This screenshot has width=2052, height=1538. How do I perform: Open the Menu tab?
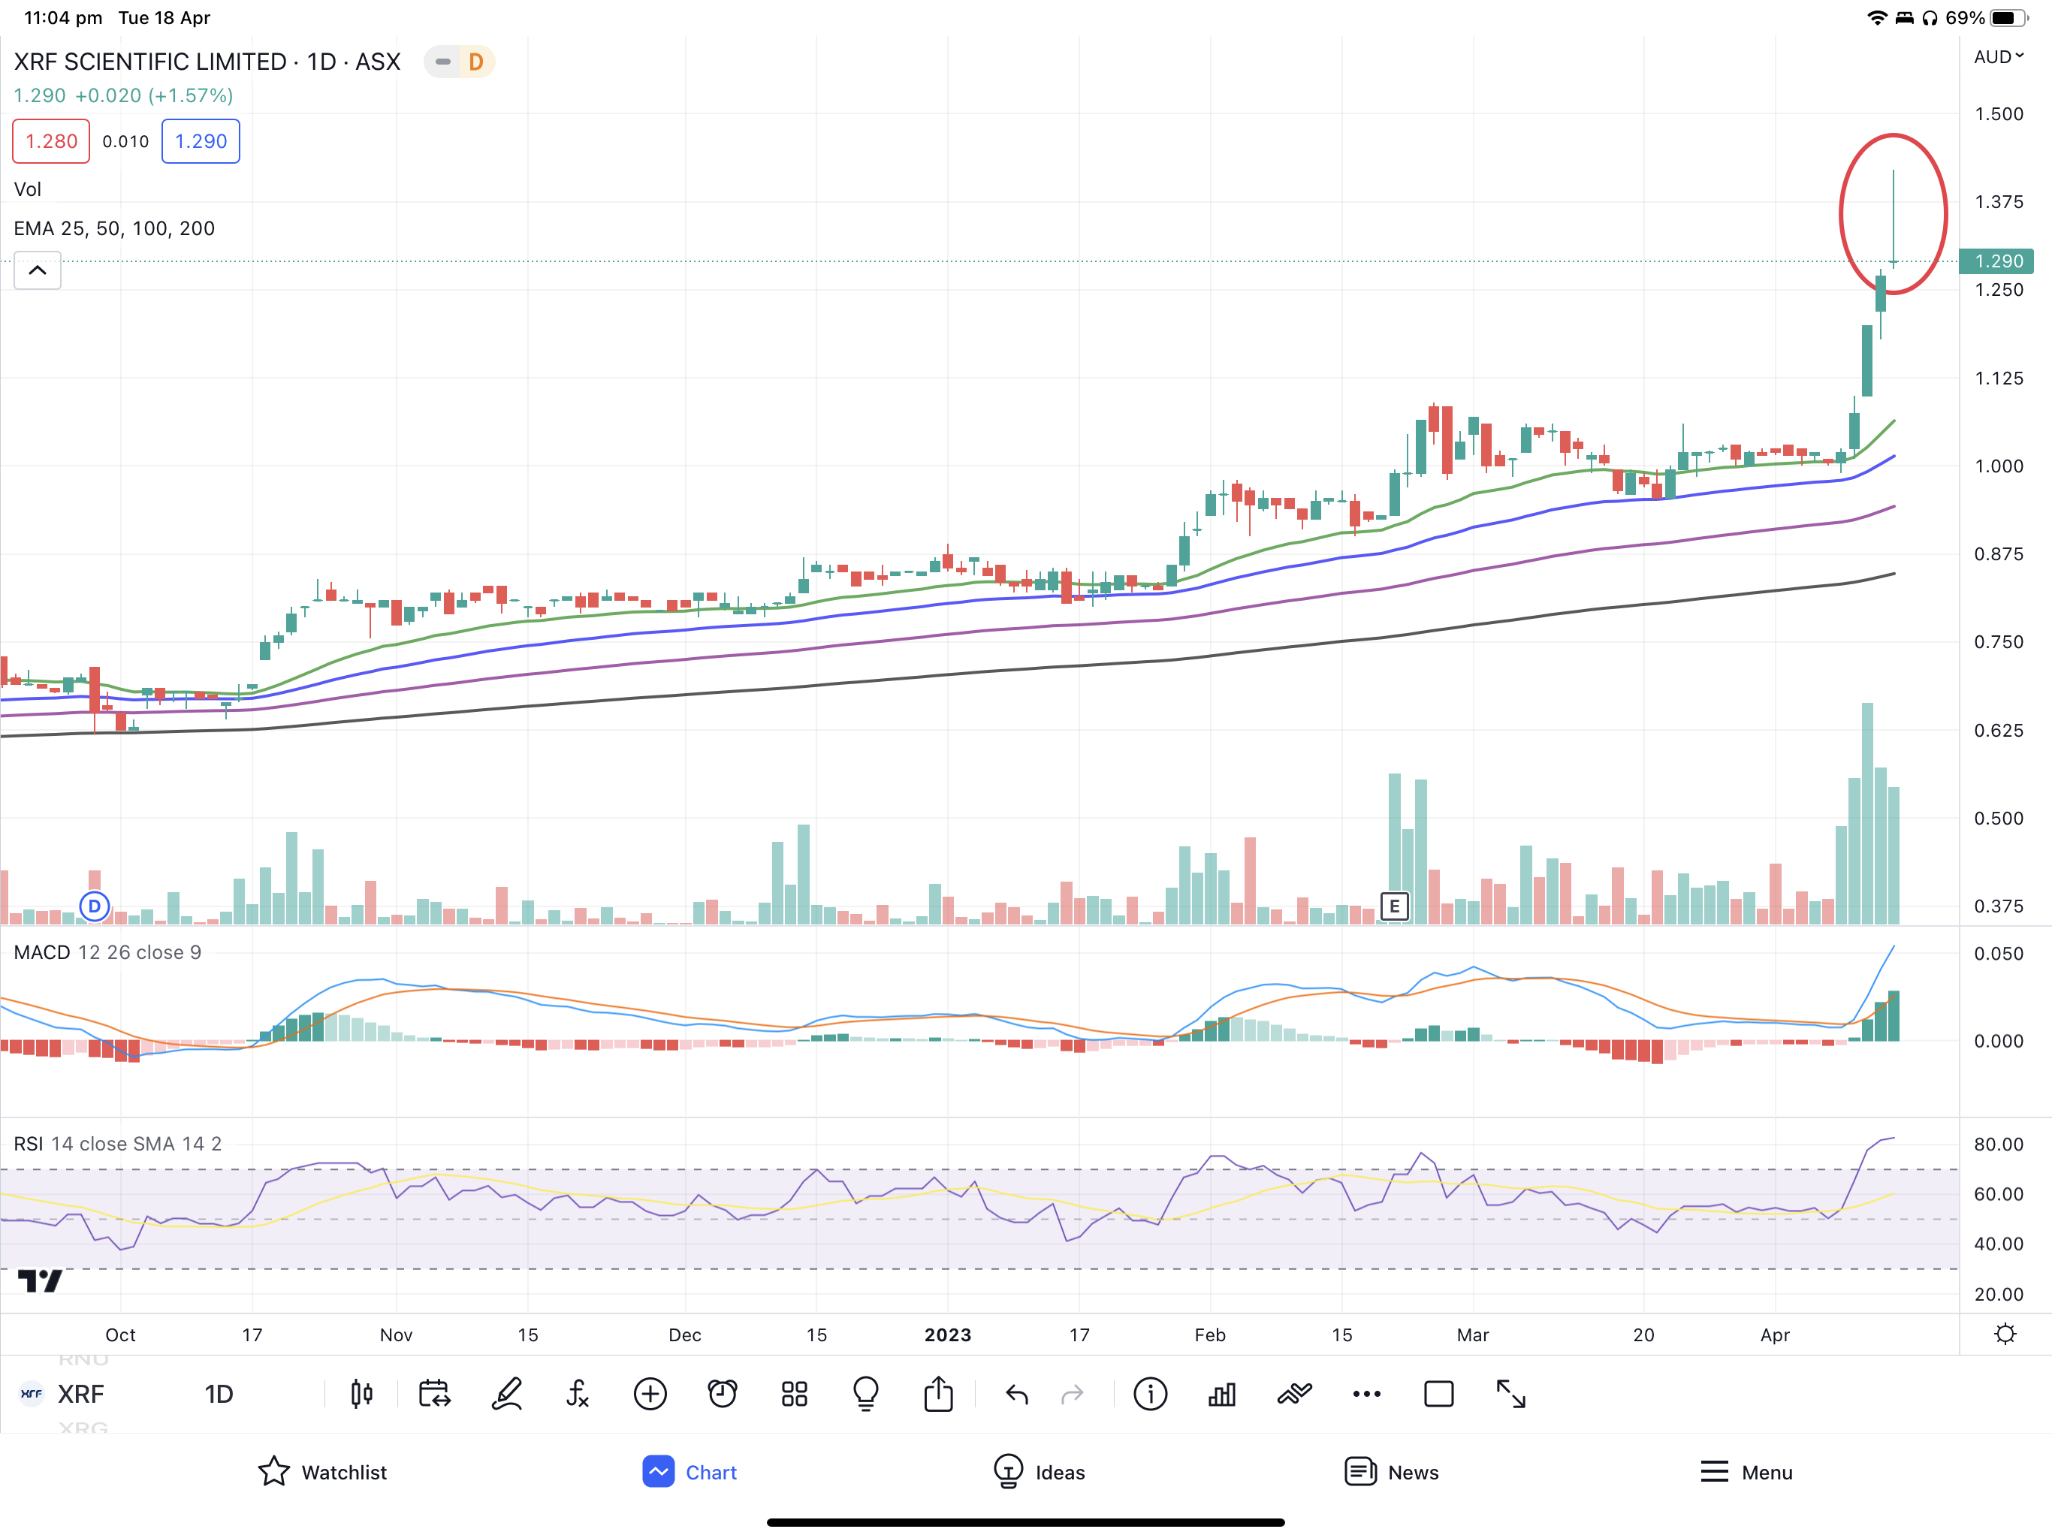(x=1746, y=1472)
